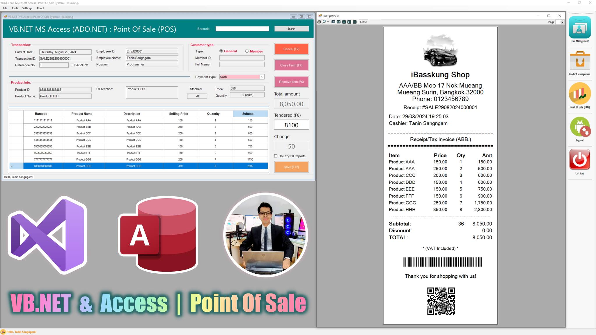Select the General customer type radio

221,51
